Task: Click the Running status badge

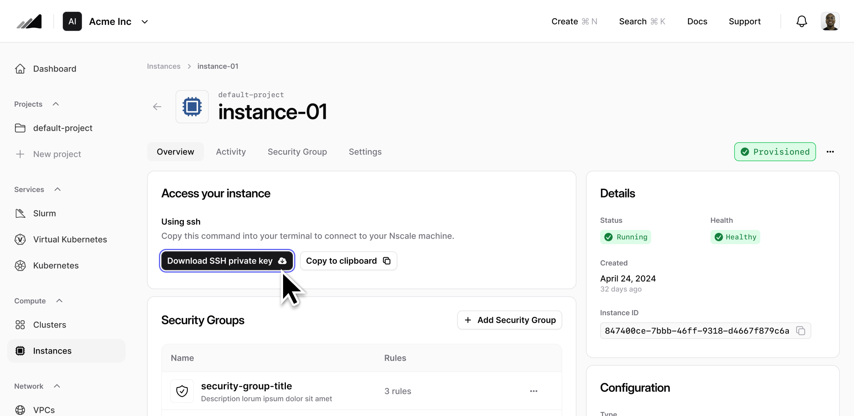Action: [x=625, y=237]
